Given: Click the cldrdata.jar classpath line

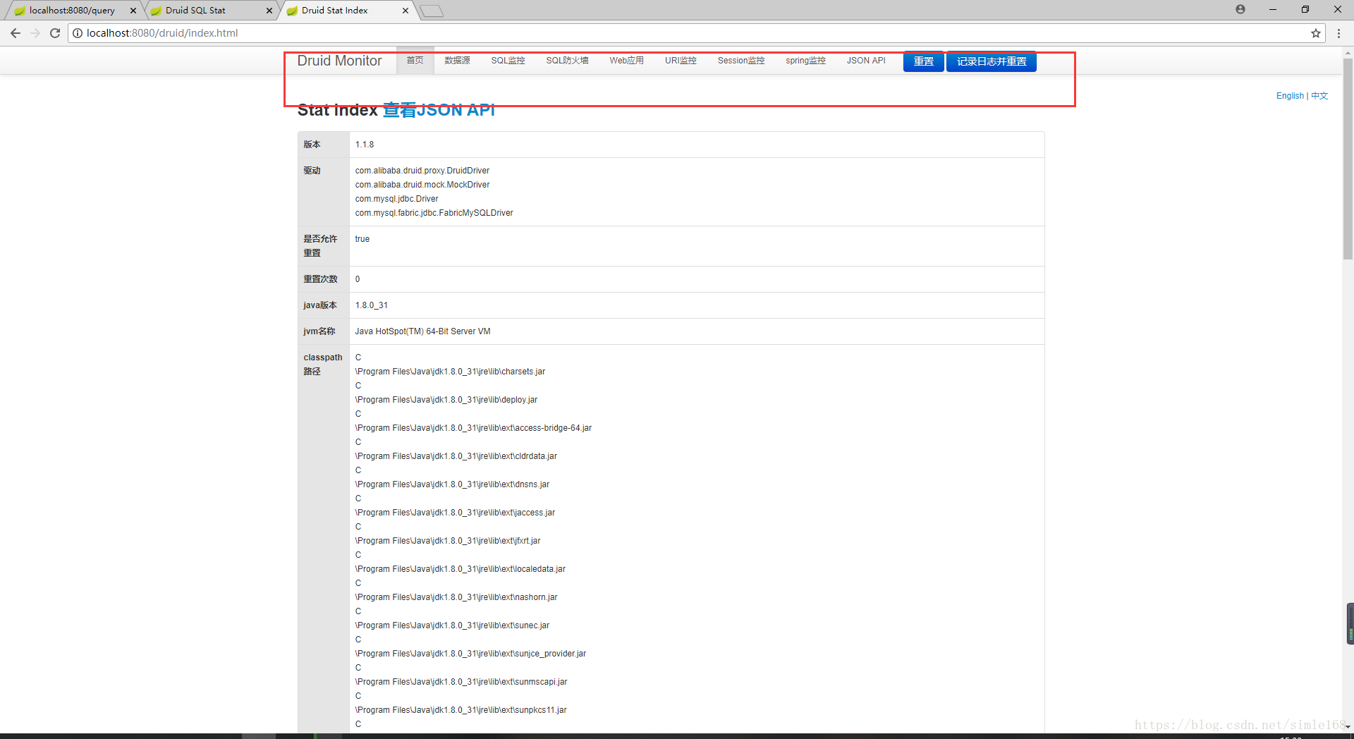Looking at the screenshot, I should click(x=456, y=456).
